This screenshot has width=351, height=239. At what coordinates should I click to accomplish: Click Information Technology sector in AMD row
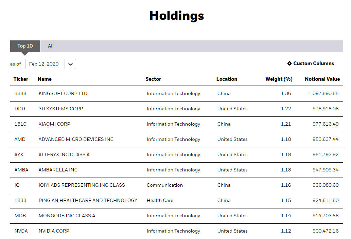pyautogui.click(x=173, y=139)
